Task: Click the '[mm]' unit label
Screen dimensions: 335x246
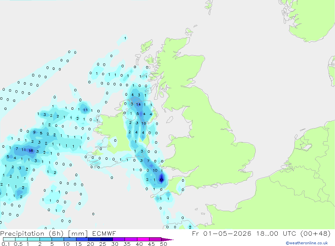Action: (78, 234)
